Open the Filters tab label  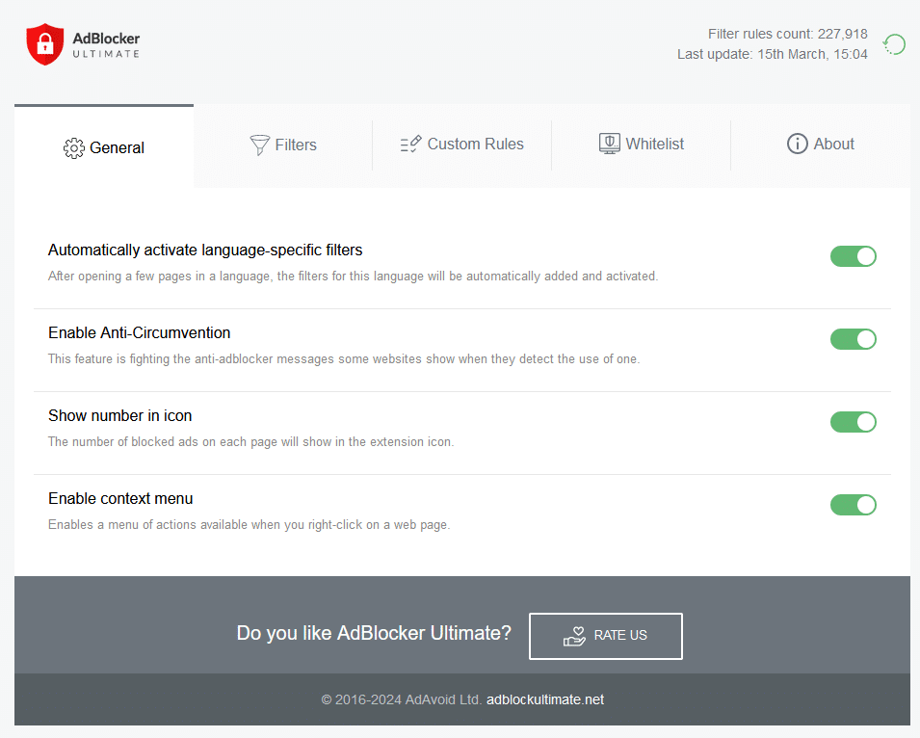(x=296, y=145)
